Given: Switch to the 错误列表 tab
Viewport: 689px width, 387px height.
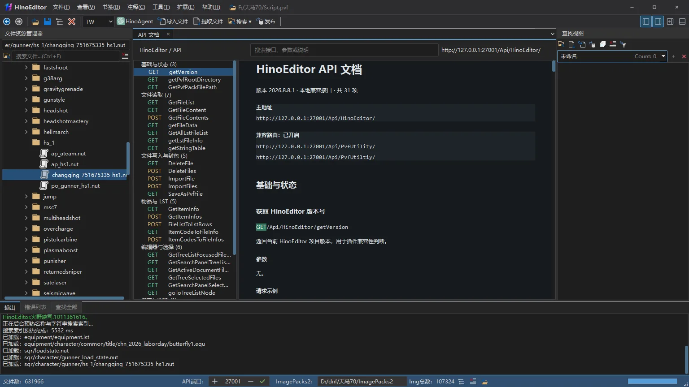Looking at the screenshot, I should click(x=35, y=307).
